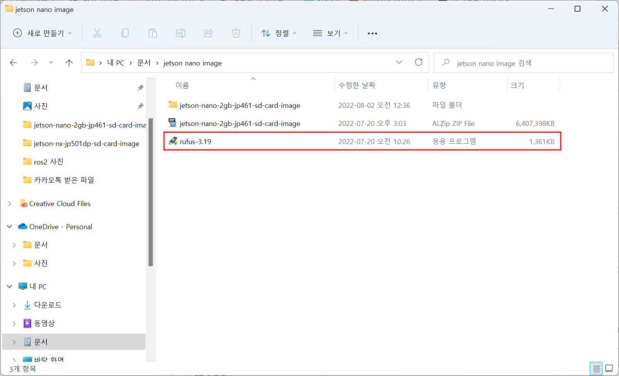Click the 내 PC monitor icon
The height and width of the screenshot is (376, 619).
tap(23, 286)
